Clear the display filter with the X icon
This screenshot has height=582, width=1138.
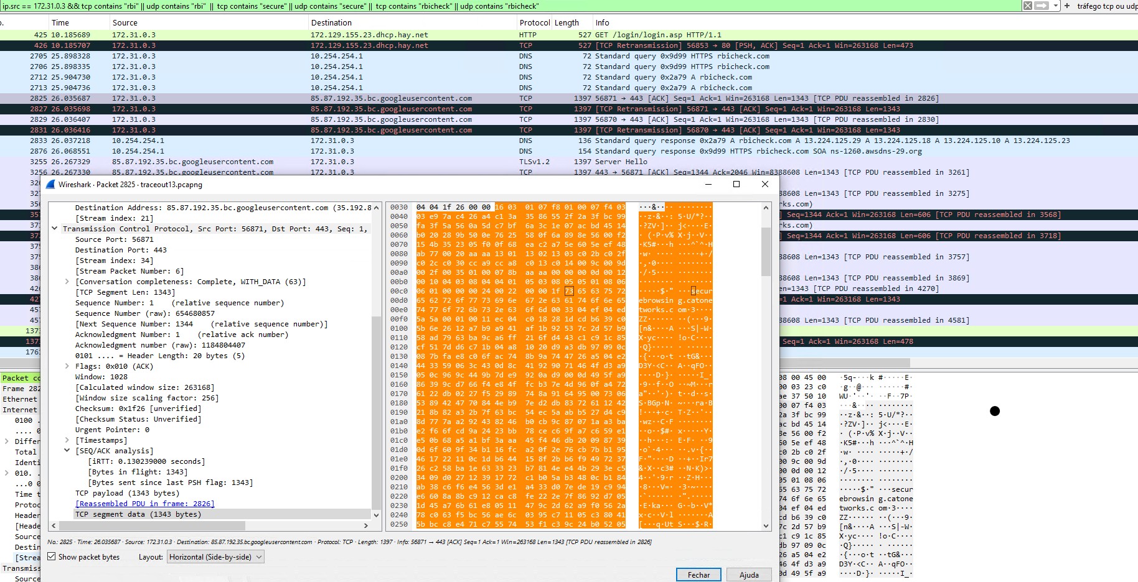1028,6
